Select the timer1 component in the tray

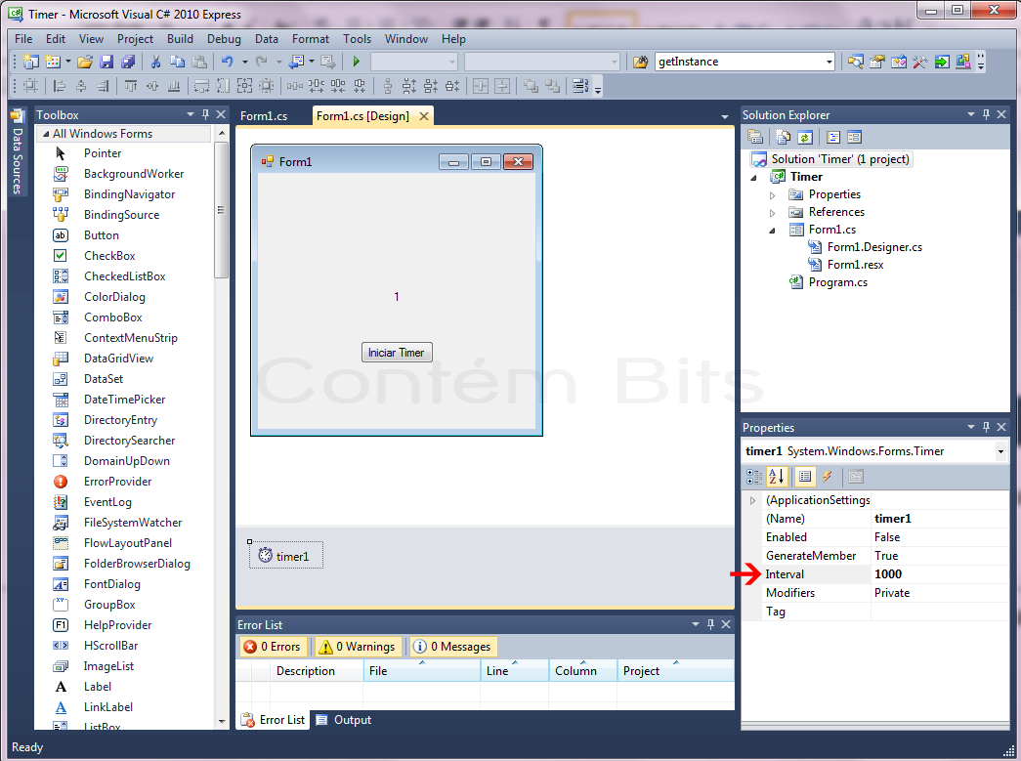(286, 556)
